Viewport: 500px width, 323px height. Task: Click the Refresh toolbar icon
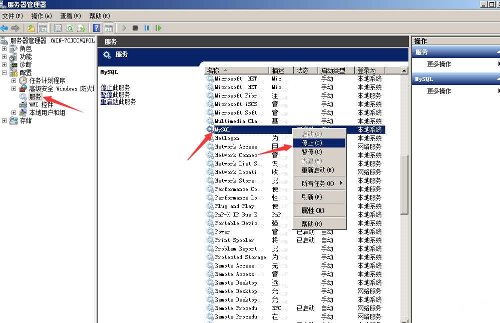(70, 28)
